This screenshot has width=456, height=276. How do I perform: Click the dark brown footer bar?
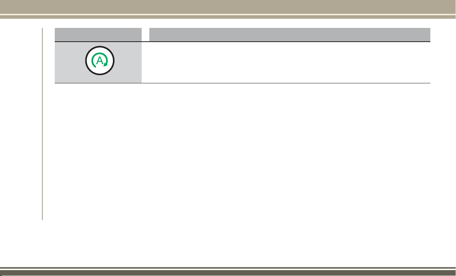(228, 273)
